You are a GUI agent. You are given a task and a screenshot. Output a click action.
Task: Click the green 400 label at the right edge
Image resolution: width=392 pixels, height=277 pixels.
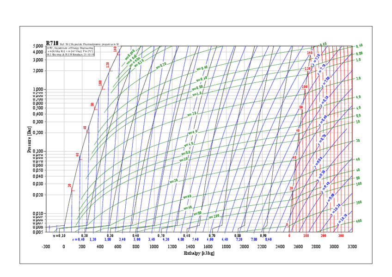[359, 221]
